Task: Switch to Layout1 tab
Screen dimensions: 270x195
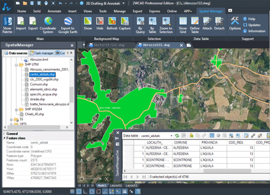Action: (x=116, y=186)
